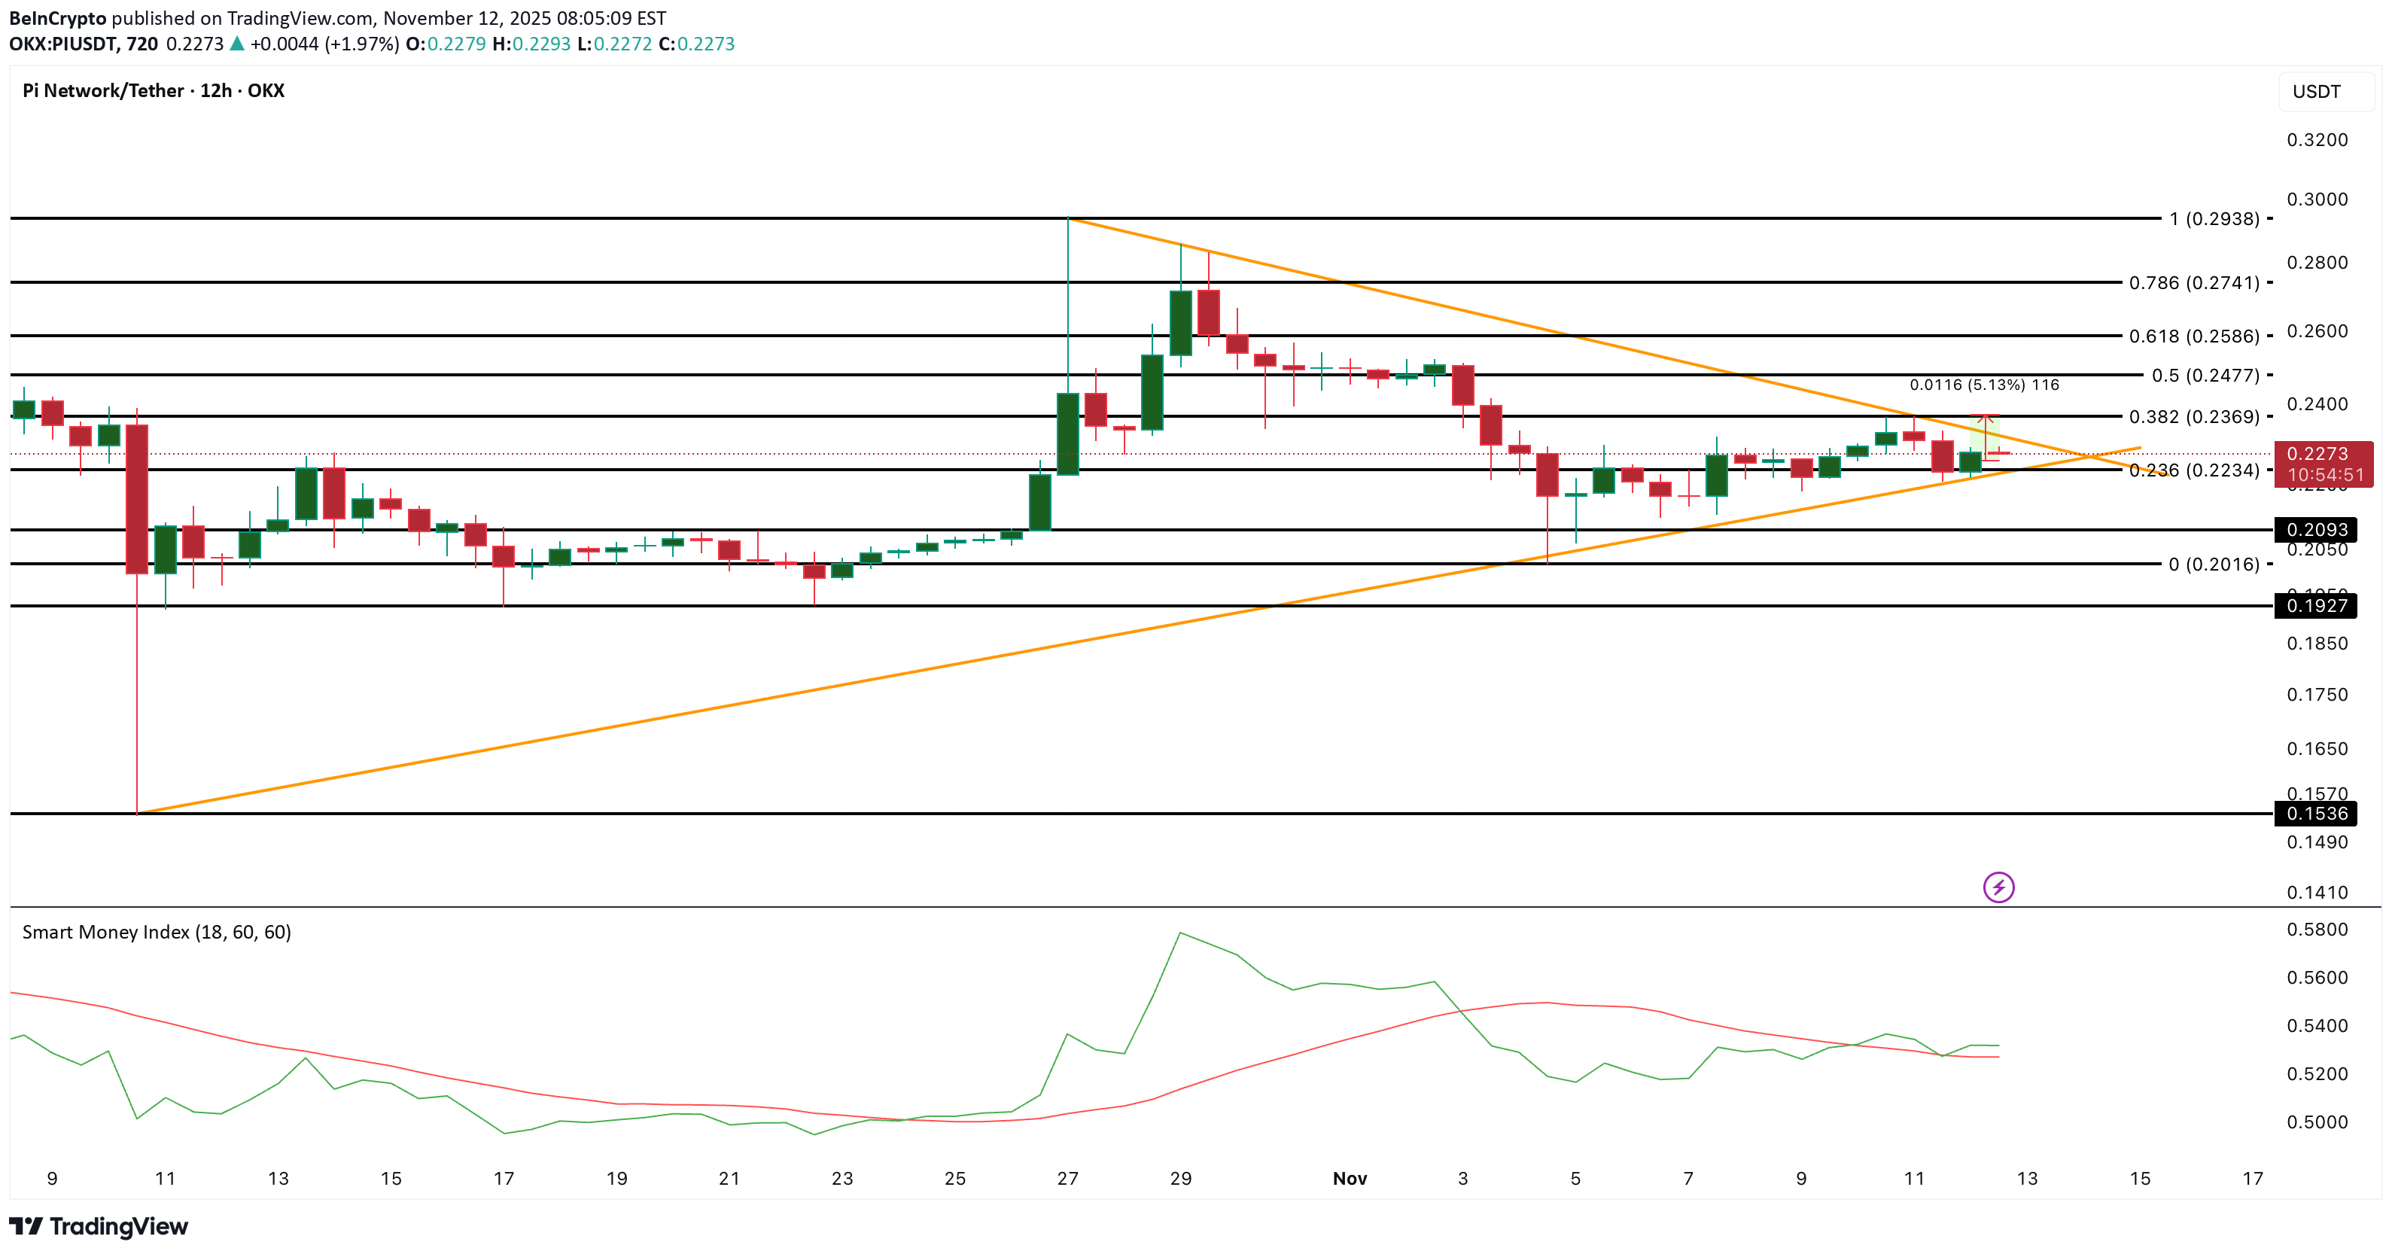Select the chart title Pi Network/Tether 12h OKX
This screenshot has height=1254, width=2392.
pos(154,90)
